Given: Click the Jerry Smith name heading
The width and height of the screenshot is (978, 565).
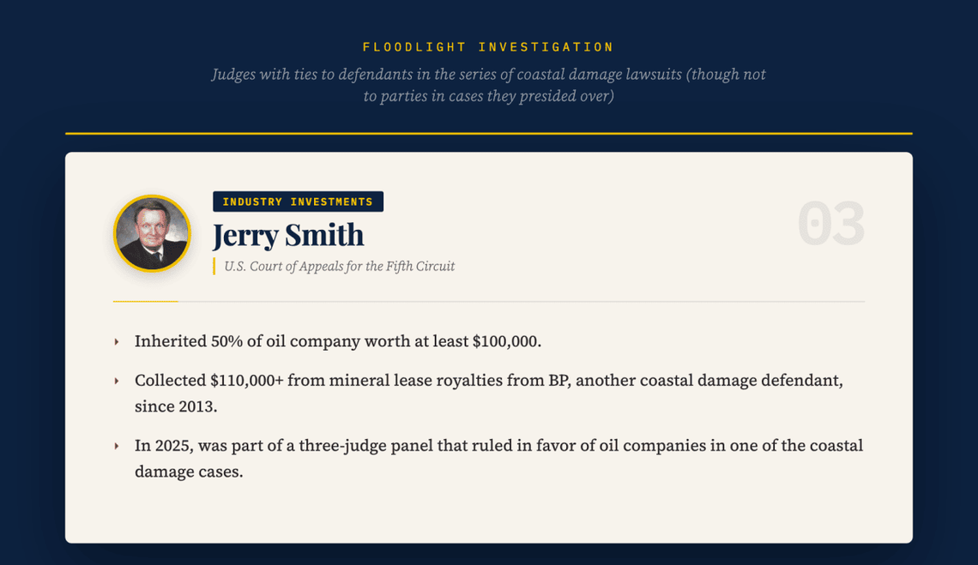Looking at the screenshot, I should pos(288,235).
